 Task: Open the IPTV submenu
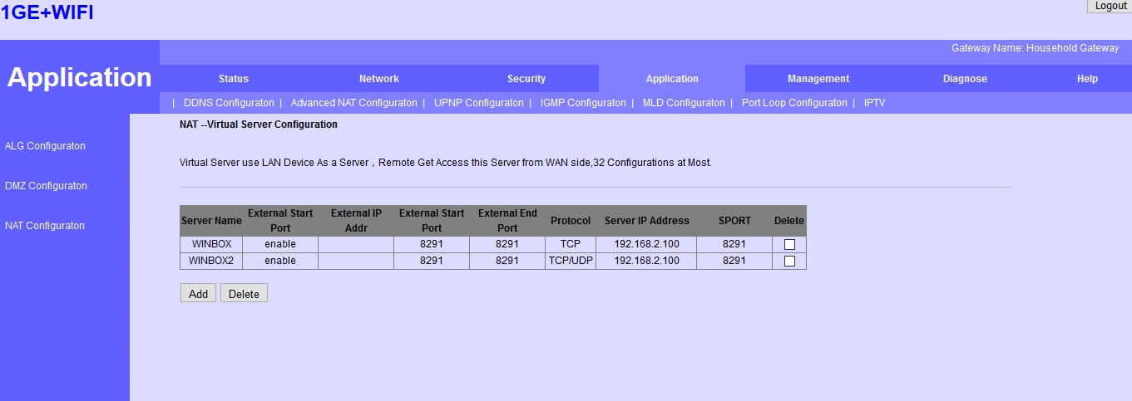pyautogui.click(x=874, y=103)
